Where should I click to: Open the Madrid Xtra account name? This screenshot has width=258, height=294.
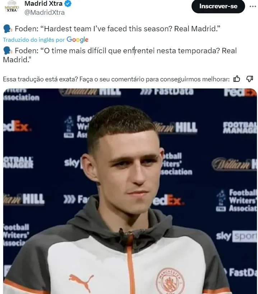[x=43, y=3]
